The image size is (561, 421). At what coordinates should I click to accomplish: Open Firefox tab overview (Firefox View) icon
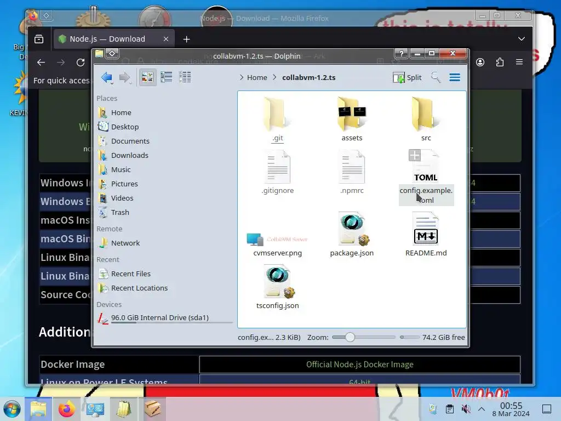(39, 39)
